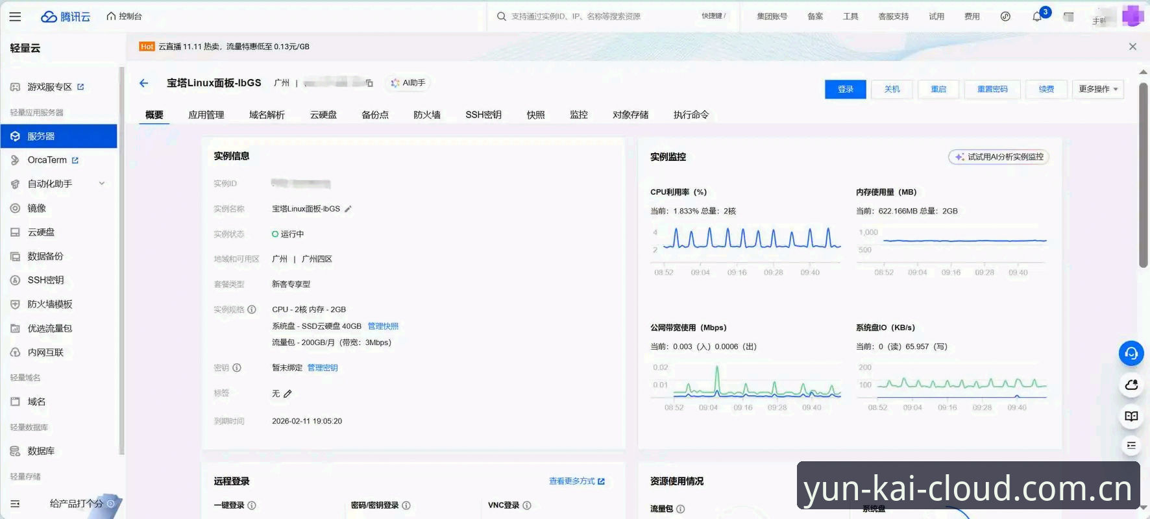The width and height of the screenshot is (1150, 519).
Task: Click the 重启 restart button
Action: [x=938, y=89]
